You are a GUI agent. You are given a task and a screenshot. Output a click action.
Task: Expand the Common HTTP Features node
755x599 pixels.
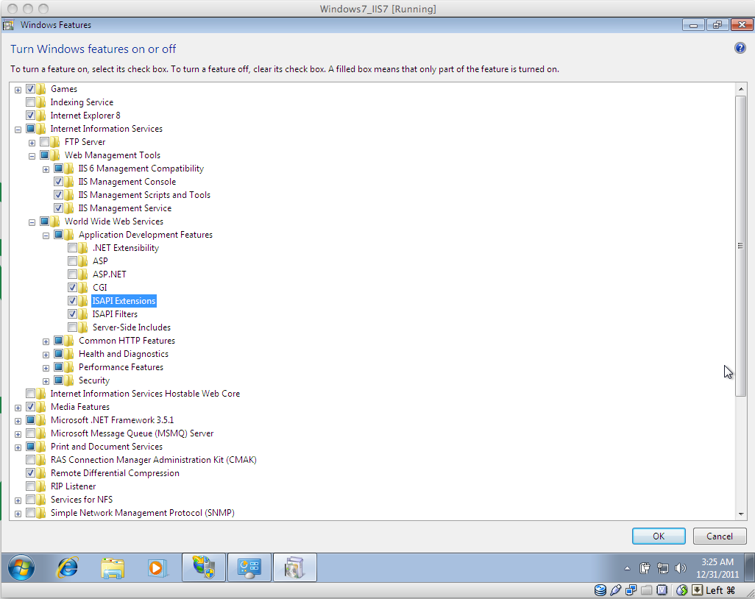[x=45, y=340]
